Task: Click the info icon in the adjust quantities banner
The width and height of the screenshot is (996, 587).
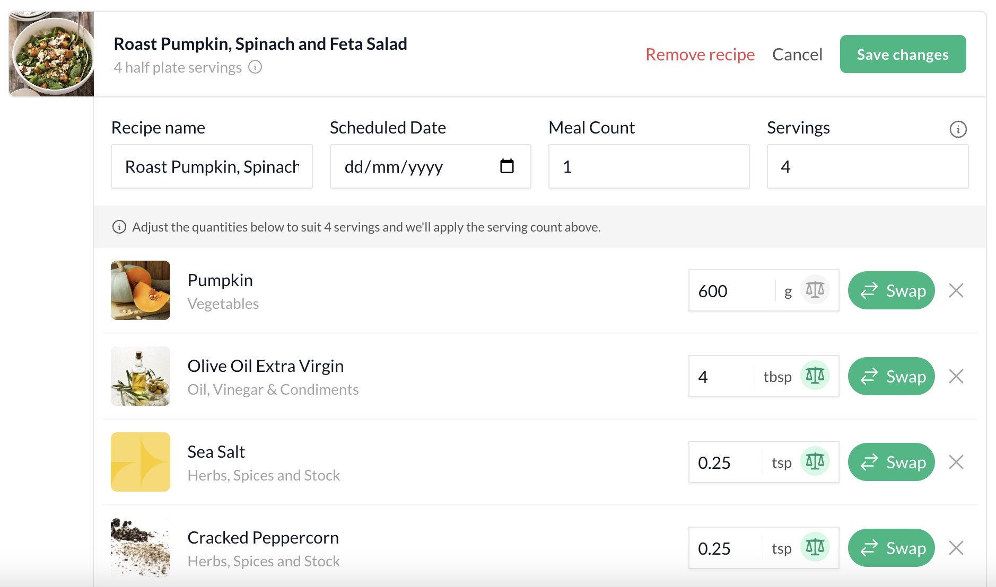Action: pyautogui.click(x=119, y=227)
